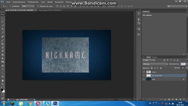Viewport: 188px width, 106px height.
Task: Select the Dodge tool
Action: click(3, 62)
